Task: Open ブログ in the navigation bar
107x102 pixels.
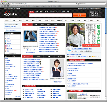Action: coord(46,21)
